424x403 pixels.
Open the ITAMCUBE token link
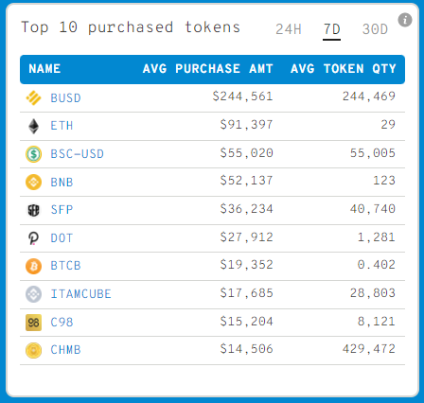coord(80,294)
